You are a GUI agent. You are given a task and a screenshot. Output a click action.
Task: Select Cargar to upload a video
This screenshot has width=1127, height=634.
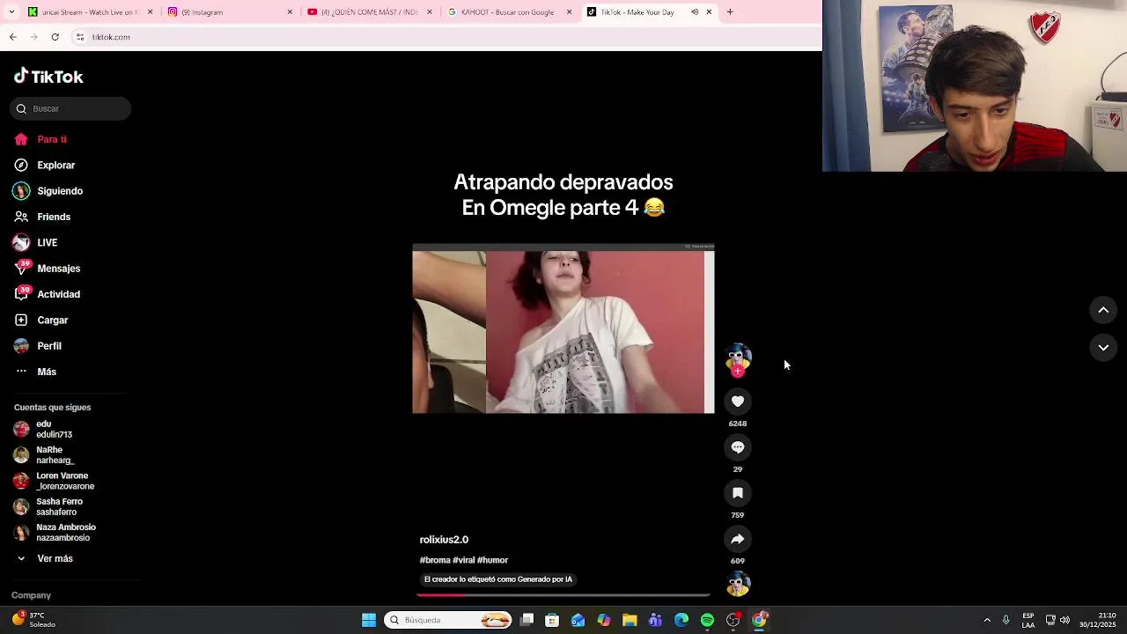pos(41,320)
